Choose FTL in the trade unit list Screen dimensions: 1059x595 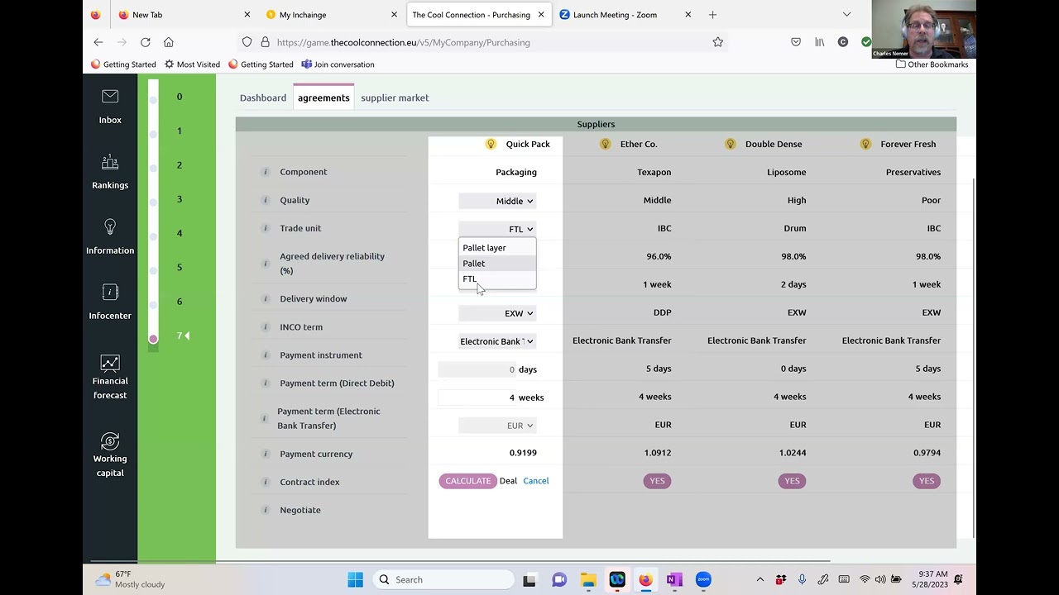[x=497, y=279]
